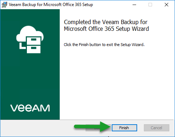Click the Finish button to exit setup
The image size is (175, 137).
(124, 128)
